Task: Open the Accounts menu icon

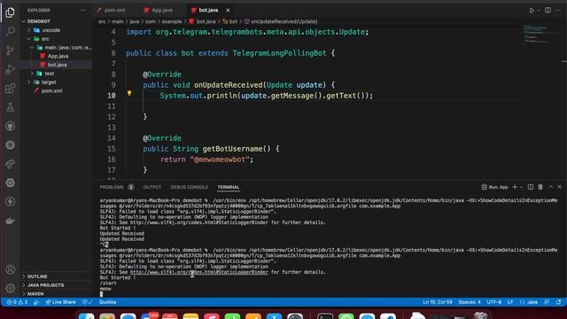Action: click(10, 269)
